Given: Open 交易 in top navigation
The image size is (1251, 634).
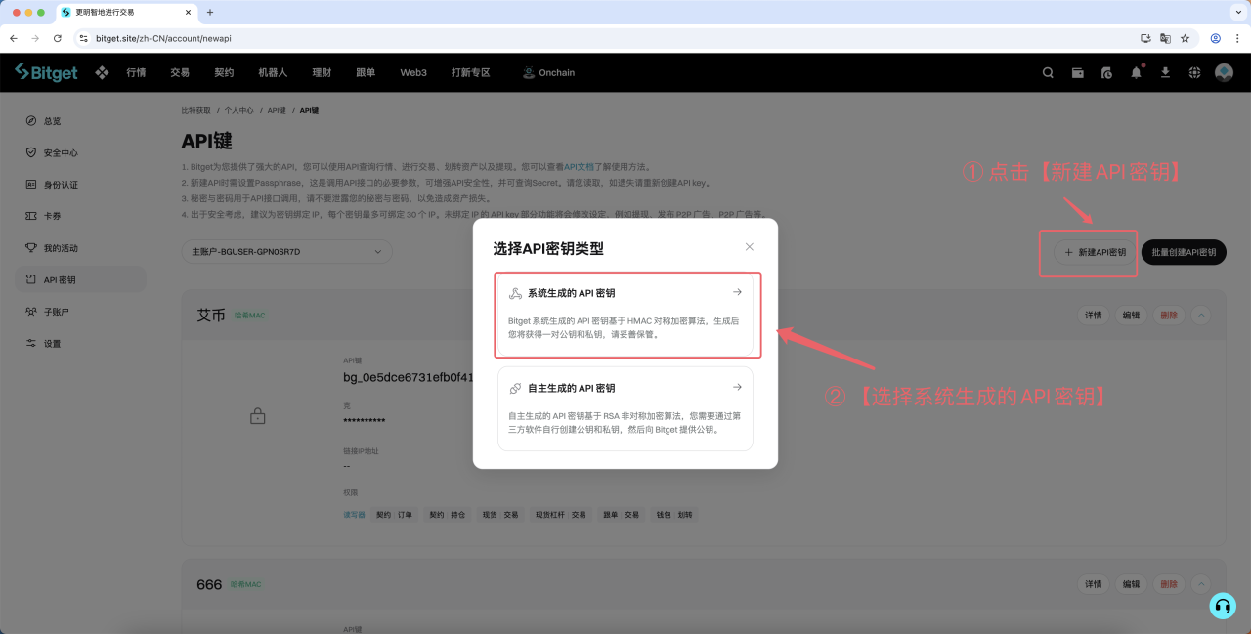Looking at the screenshot, I should (180, 72).
